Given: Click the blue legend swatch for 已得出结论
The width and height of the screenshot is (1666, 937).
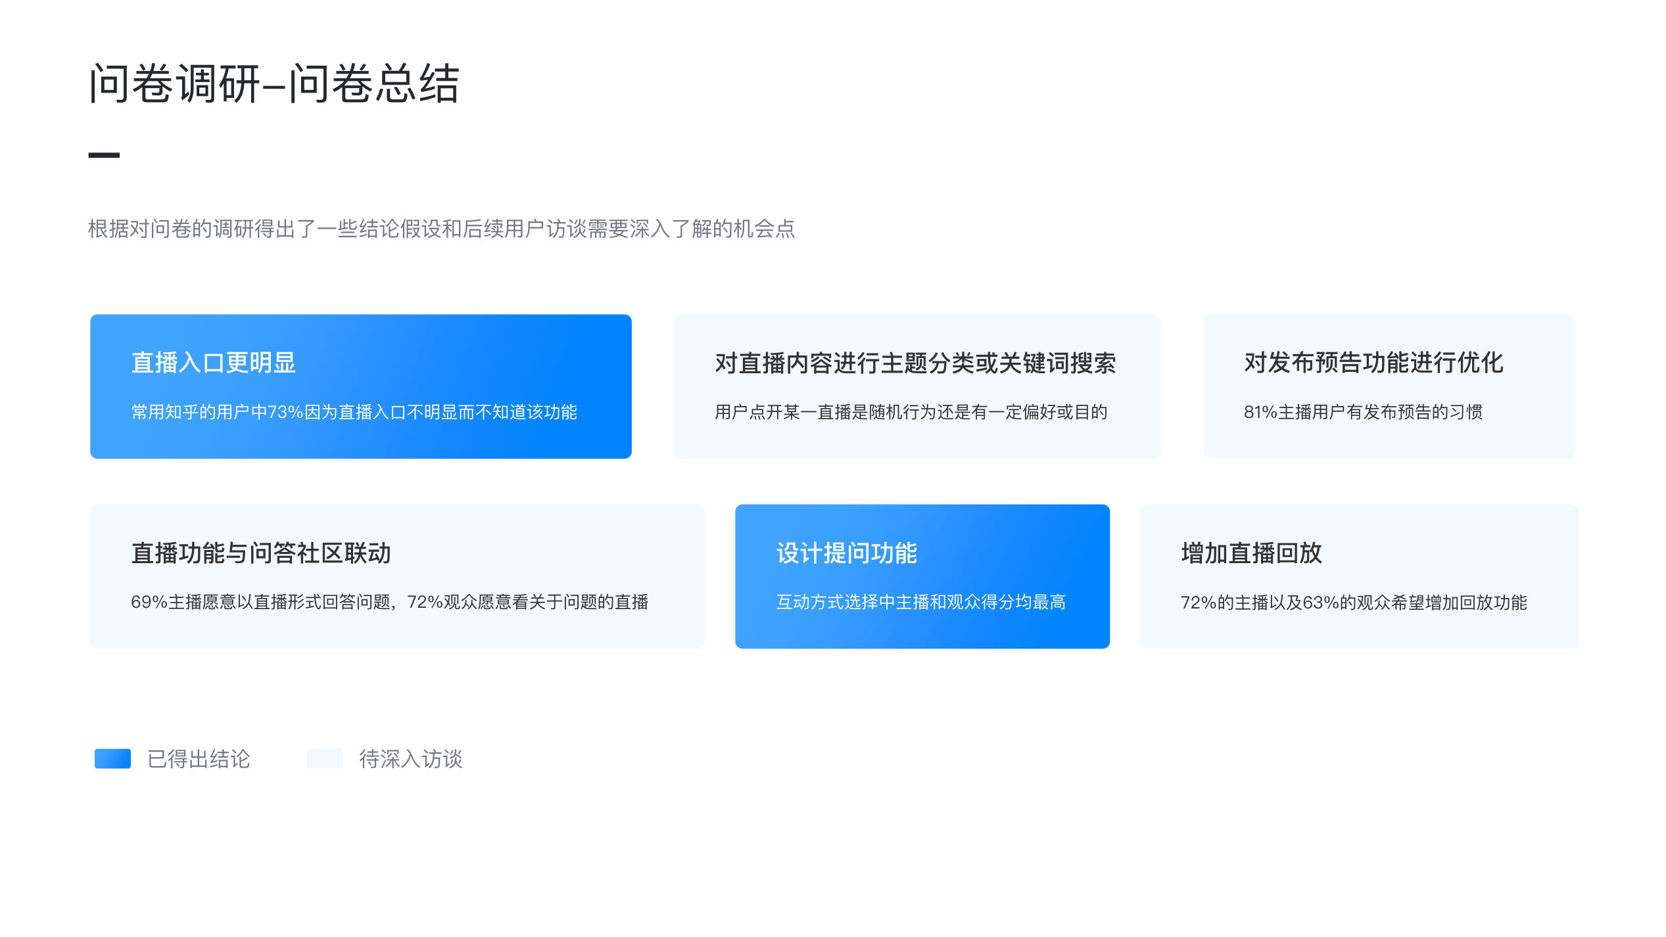Looking at the screenshot, I should click(112, 758).
